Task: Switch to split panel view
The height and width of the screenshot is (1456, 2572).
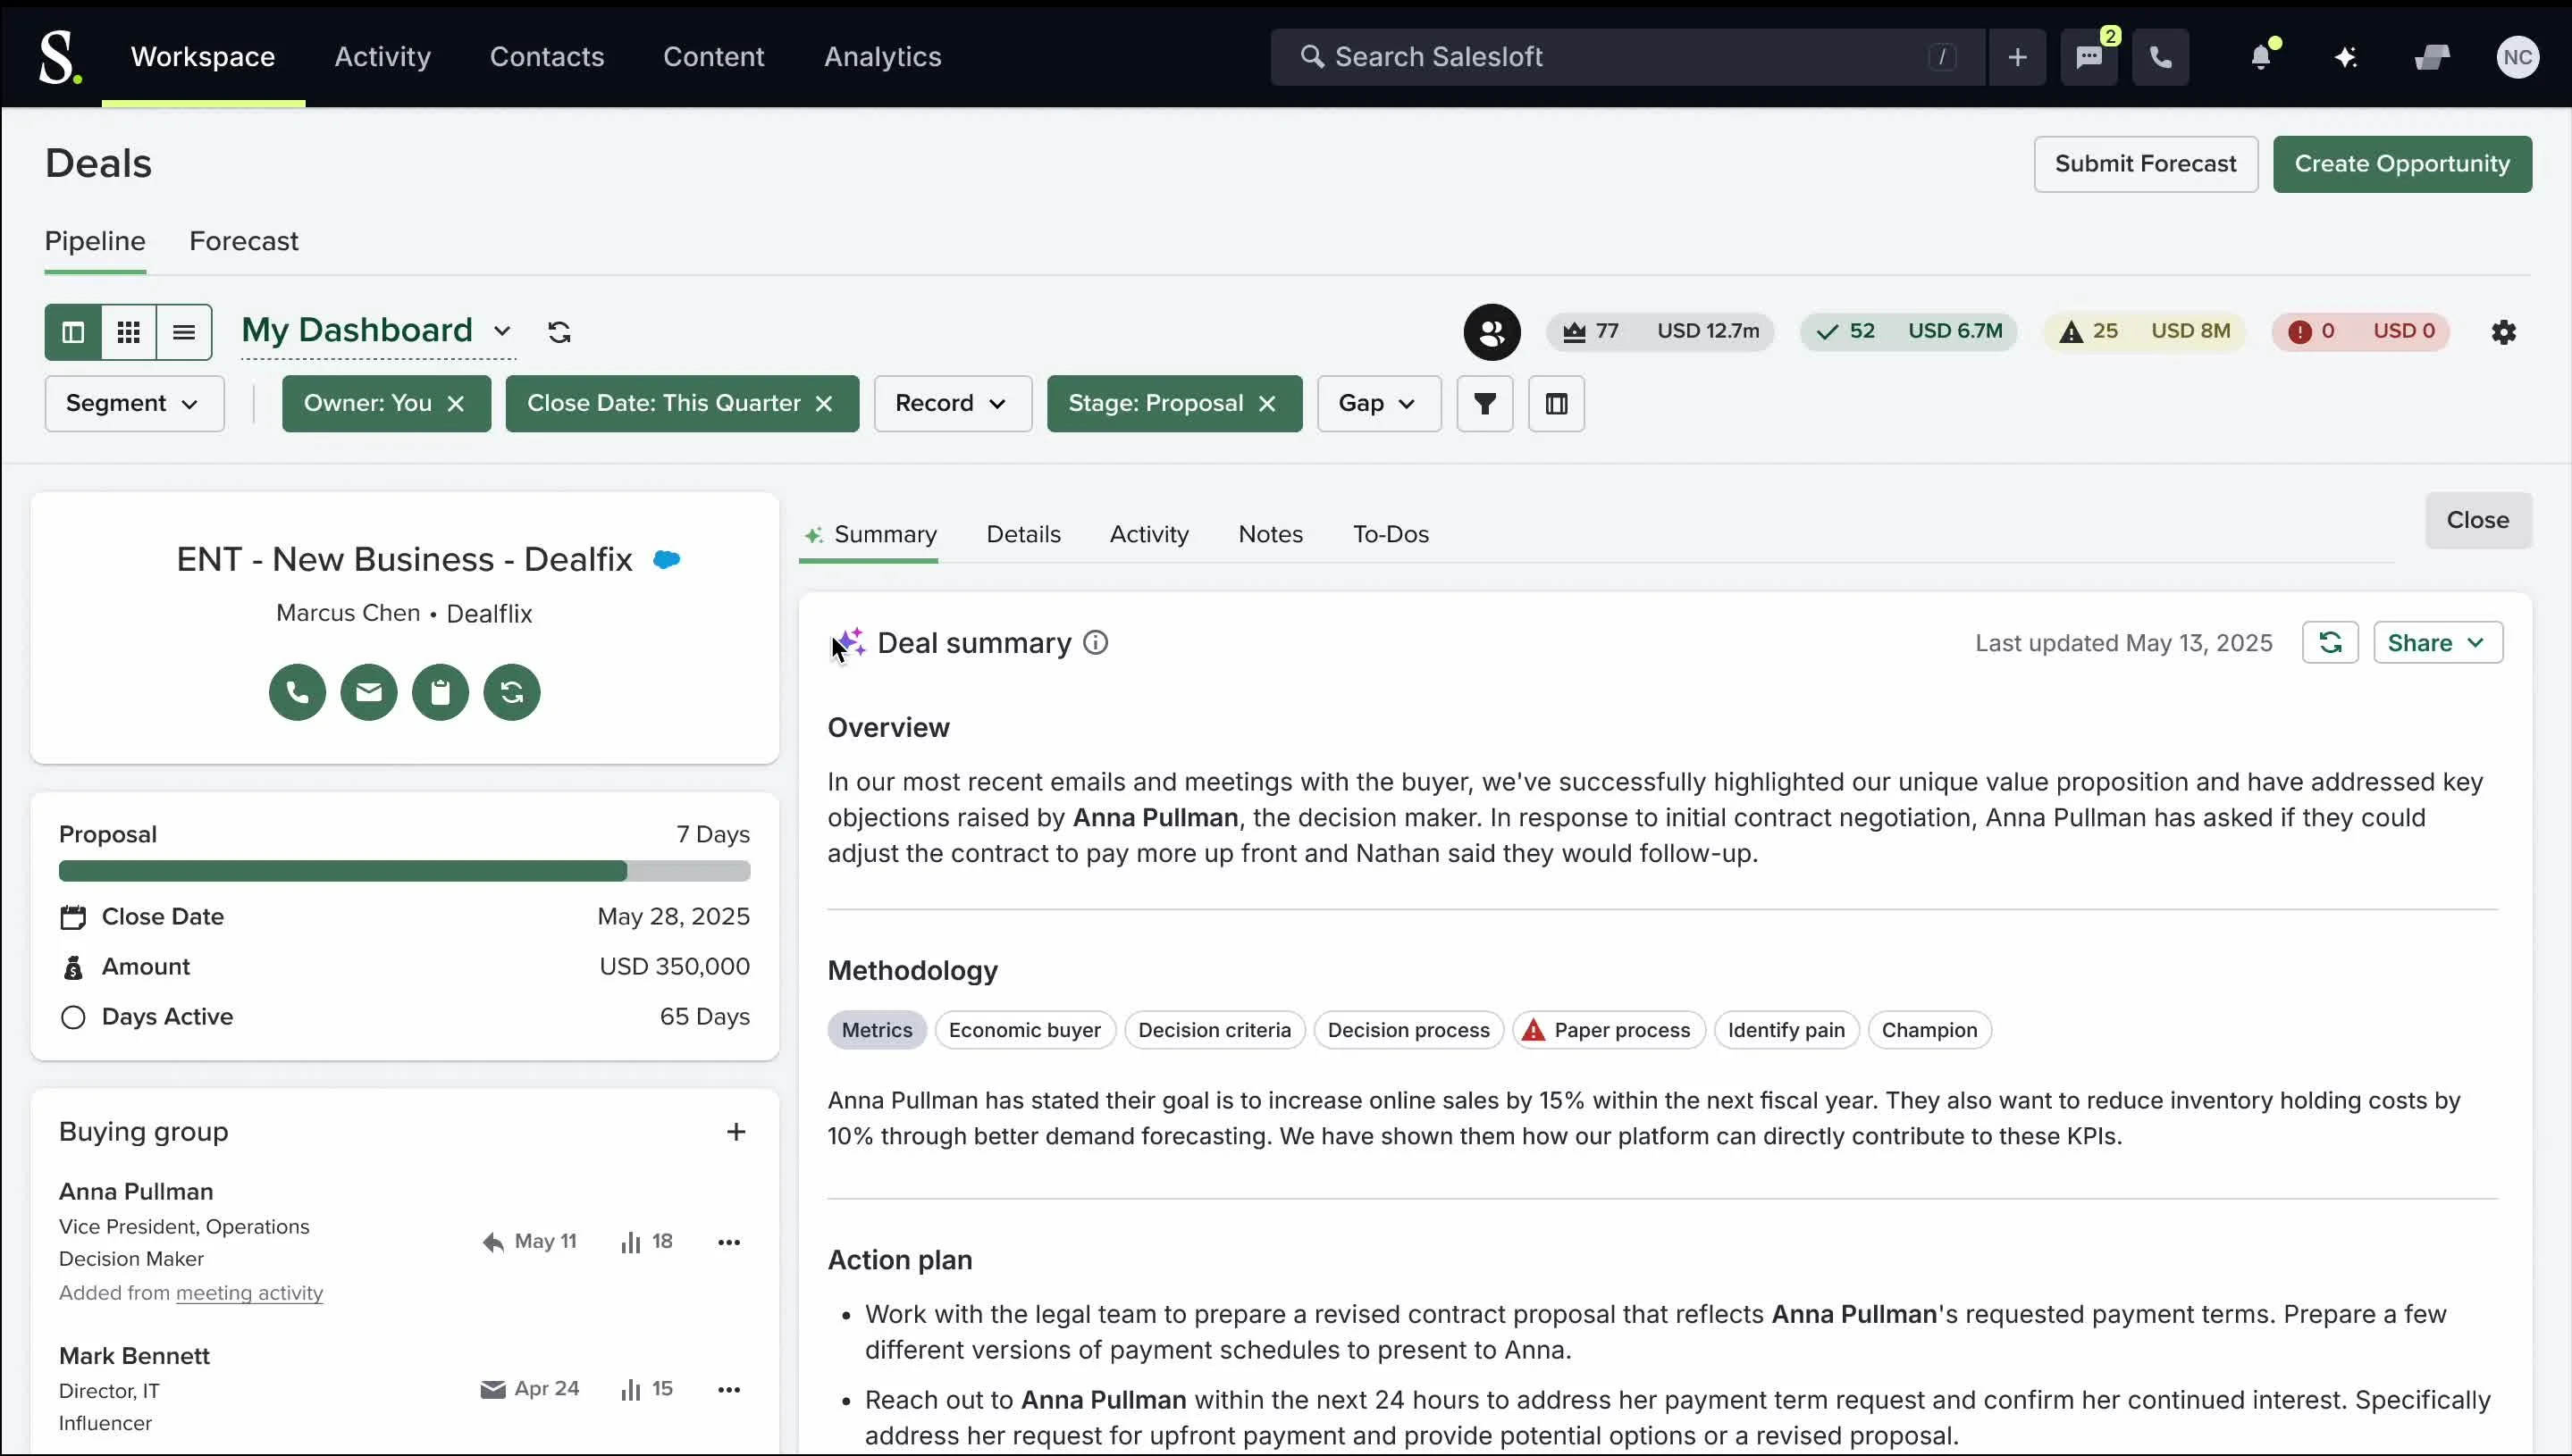Action: 73,331
